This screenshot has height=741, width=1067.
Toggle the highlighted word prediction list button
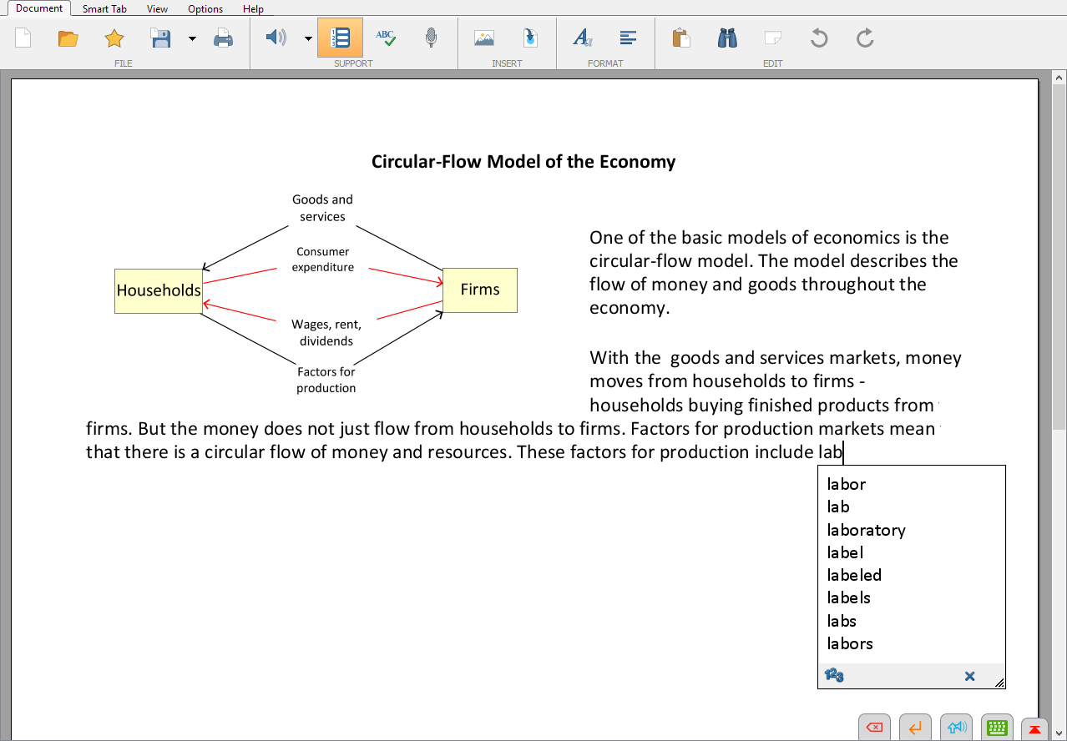340,38
